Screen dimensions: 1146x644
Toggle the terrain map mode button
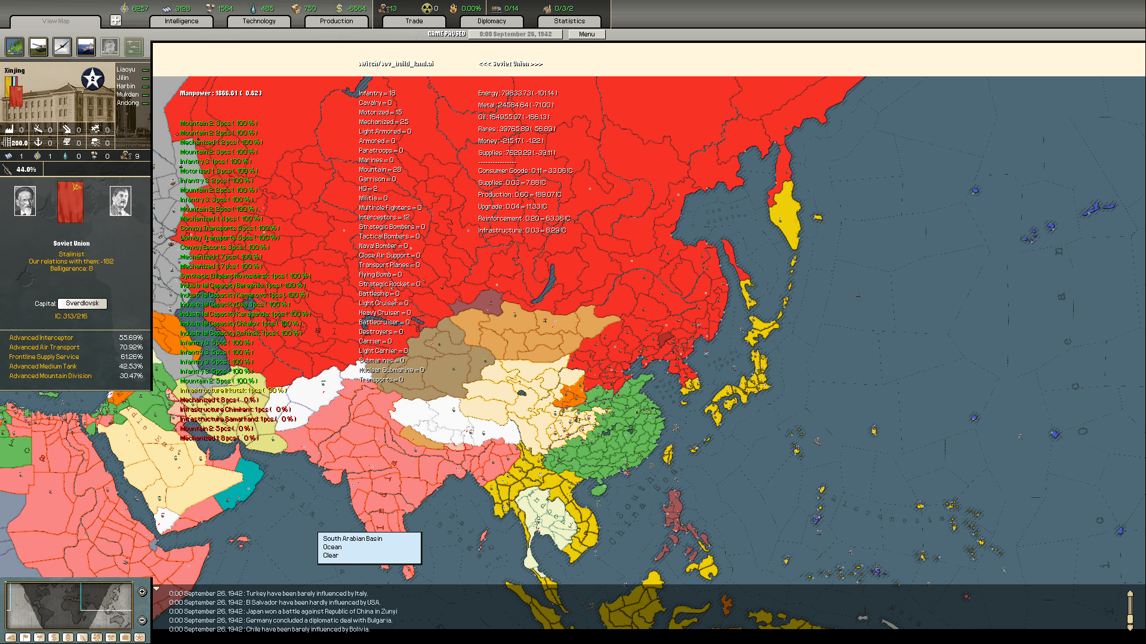[x=11, y=637]
